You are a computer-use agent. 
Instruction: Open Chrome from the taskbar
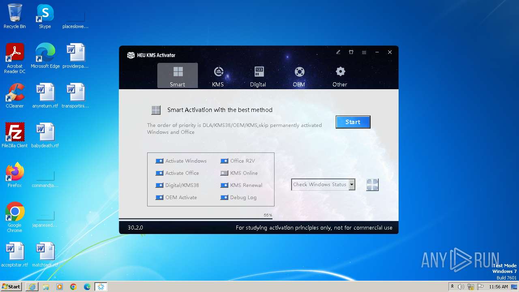(x=73, y=287)
